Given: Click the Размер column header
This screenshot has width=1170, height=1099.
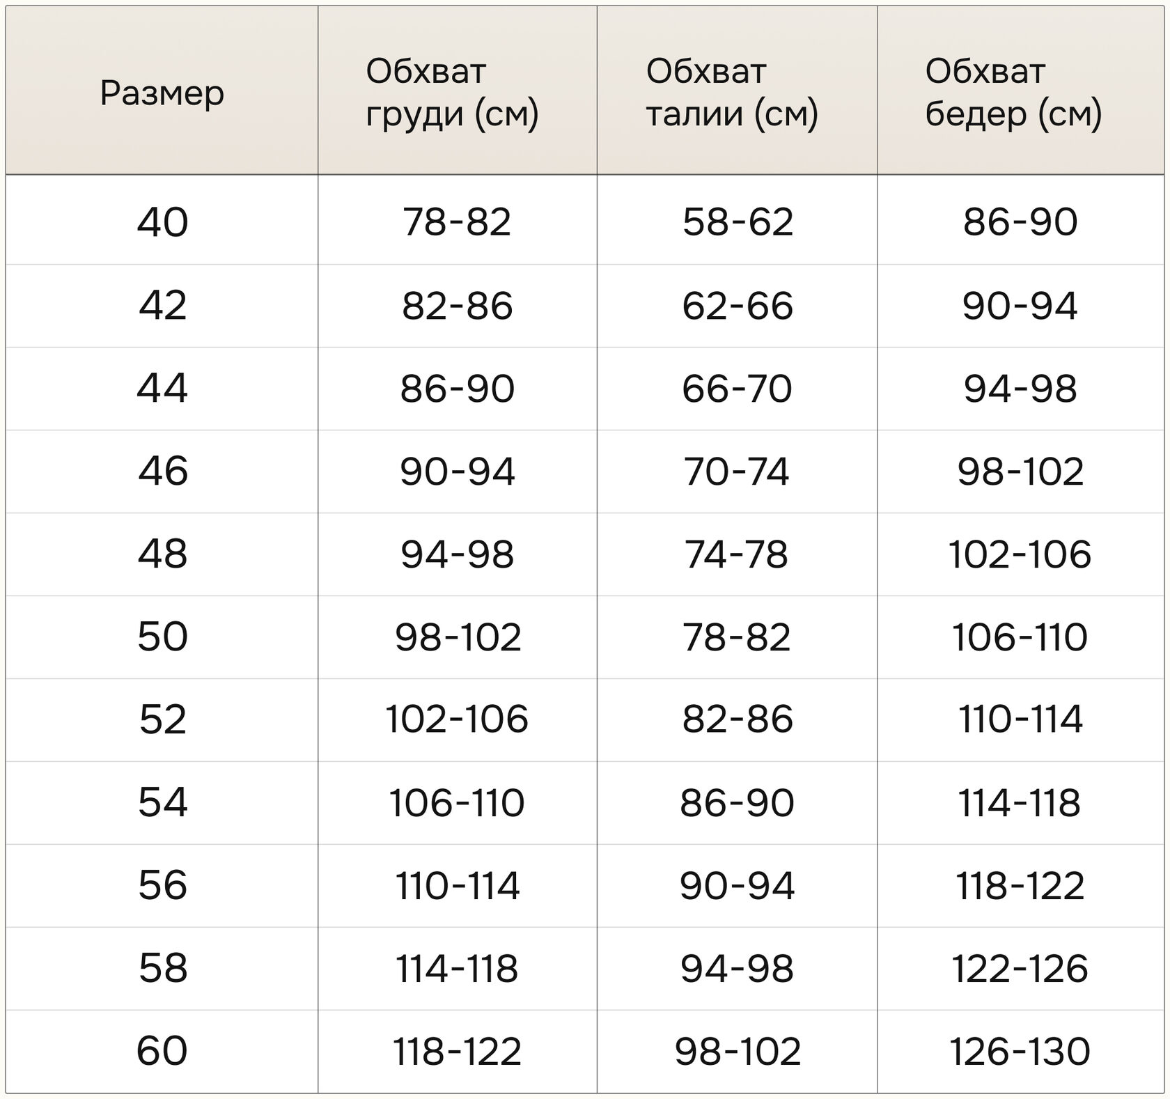Looking at the screenshot, I should click(x=162, y=93).
